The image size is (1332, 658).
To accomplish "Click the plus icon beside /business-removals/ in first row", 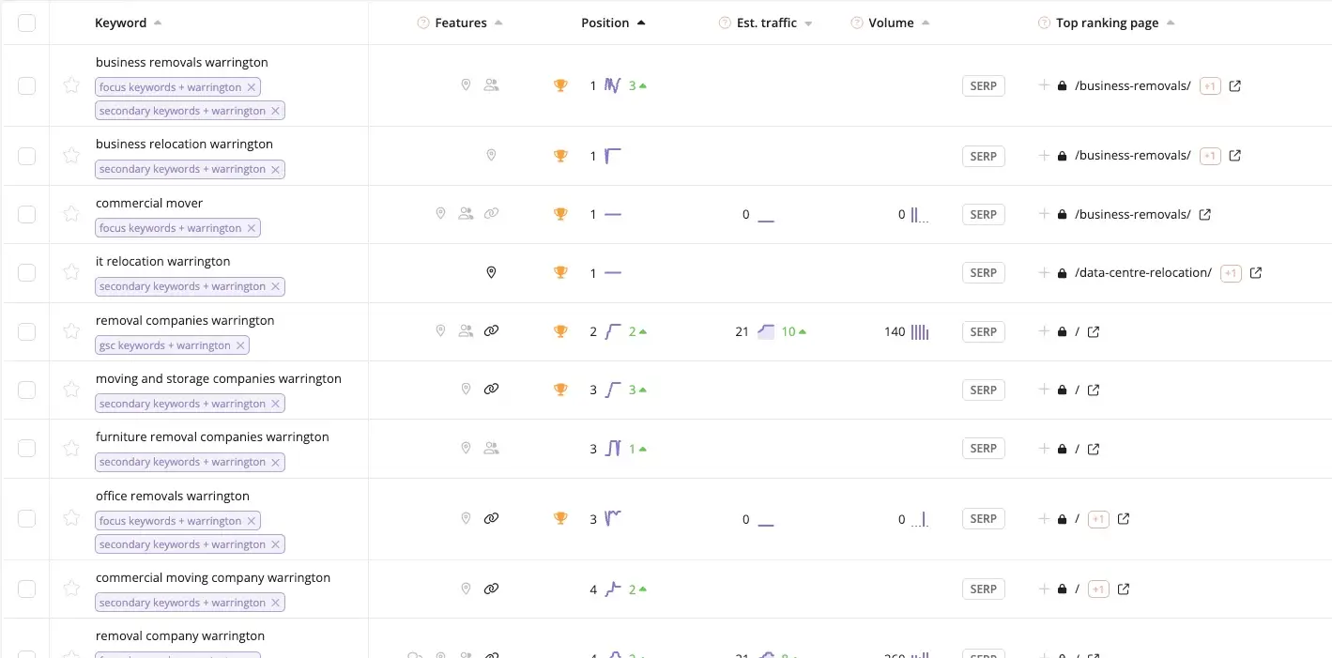I will pos(1044,85).
